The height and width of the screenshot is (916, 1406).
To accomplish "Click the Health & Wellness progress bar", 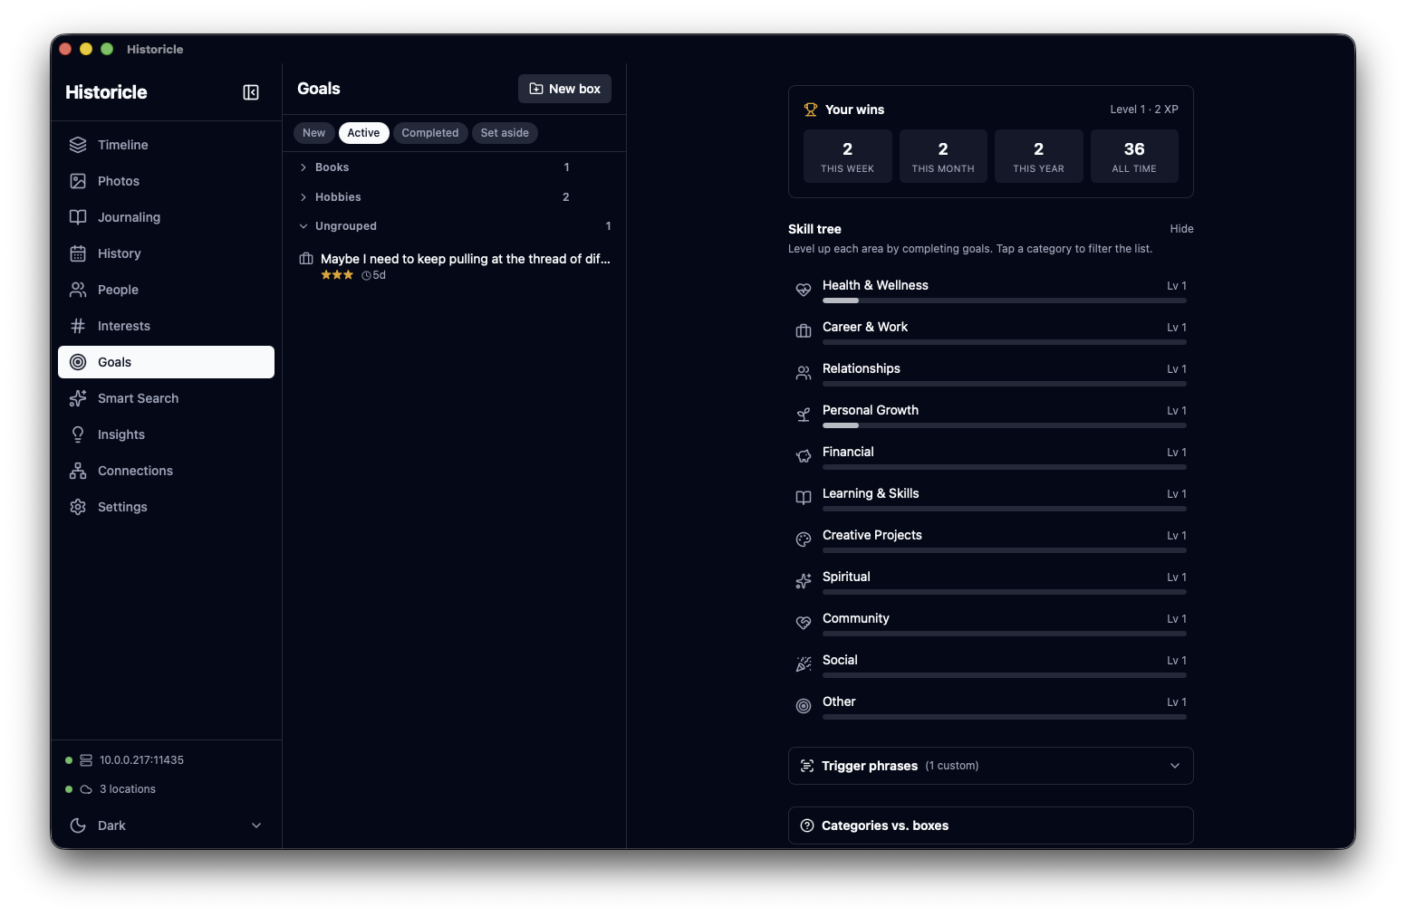I will point(1004,301).
